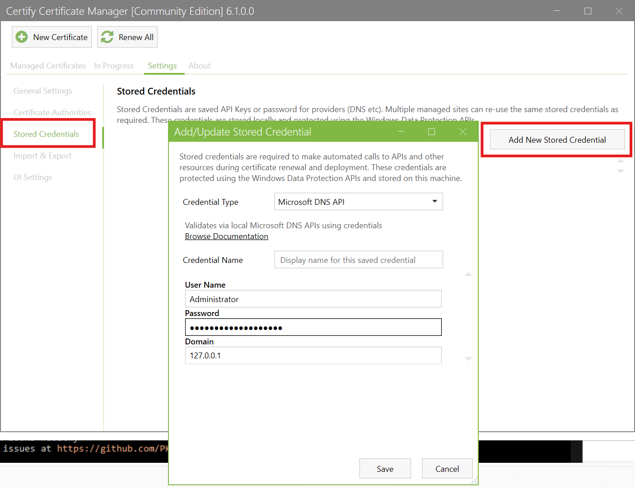Click the "Validates via local Microsoft DNS APIs" text
The height and width of the screenshot is (488, 635).
(x=283, y=226)
